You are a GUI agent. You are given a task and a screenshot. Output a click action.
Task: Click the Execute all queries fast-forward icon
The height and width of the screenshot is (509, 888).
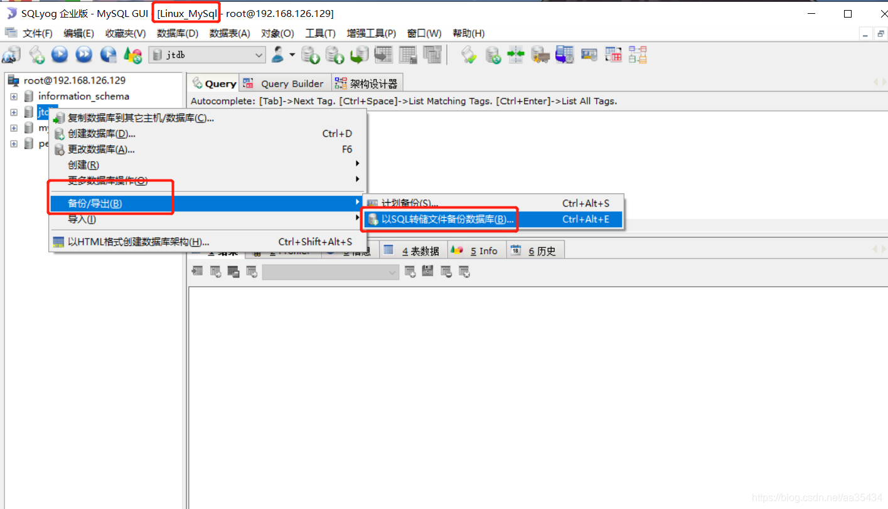click(x=84, y=55)
